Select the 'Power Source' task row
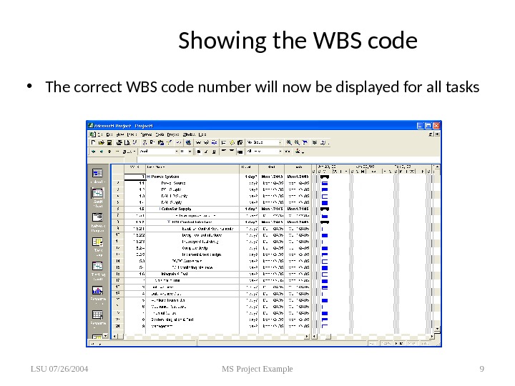 210,183
